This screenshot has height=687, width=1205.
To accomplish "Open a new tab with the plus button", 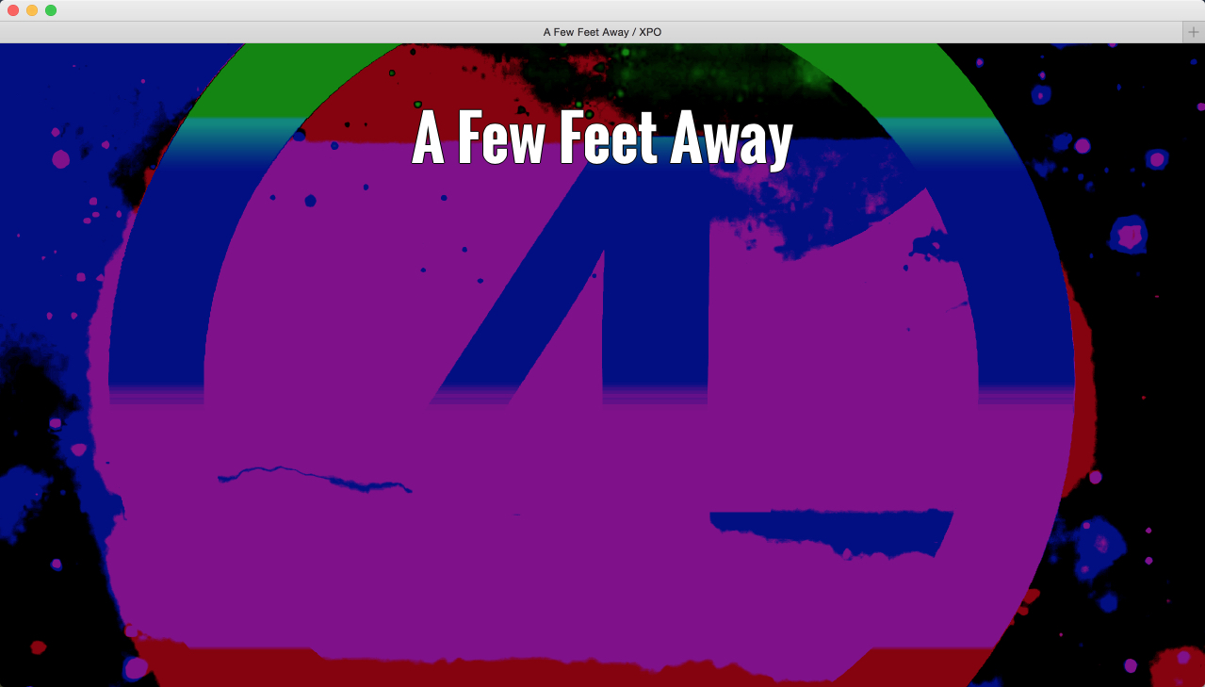I will (1194, 32).
